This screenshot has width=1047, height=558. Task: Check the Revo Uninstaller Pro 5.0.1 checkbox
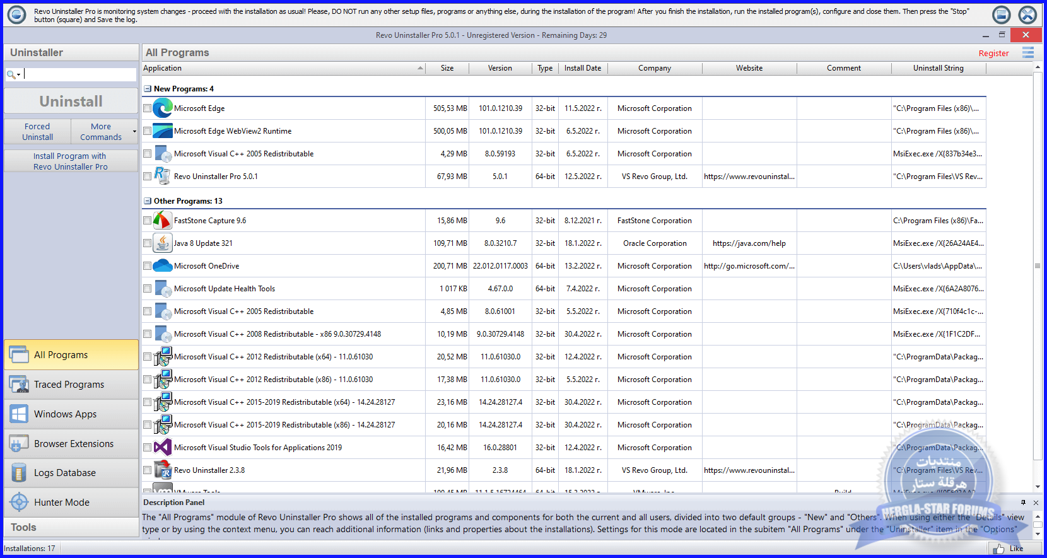point(148,177)
